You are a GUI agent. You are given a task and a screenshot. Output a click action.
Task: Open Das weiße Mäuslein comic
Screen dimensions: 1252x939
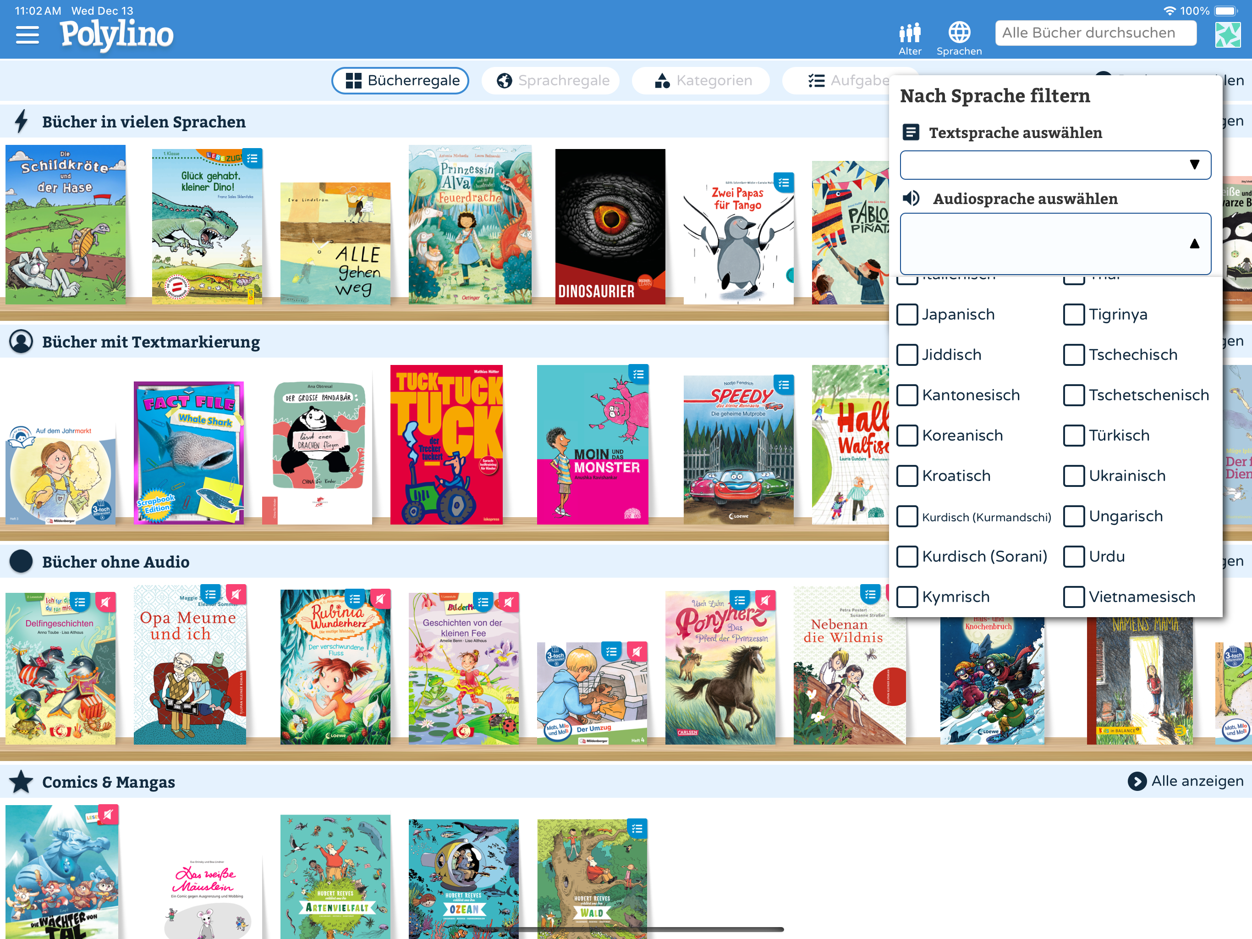208,898
